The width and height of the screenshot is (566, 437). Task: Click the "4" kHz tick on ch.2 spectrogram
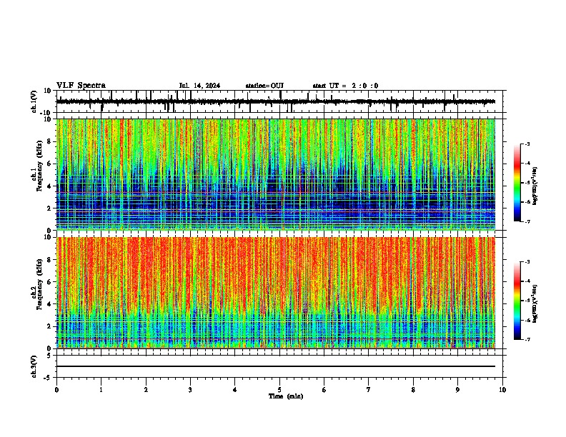50,304
